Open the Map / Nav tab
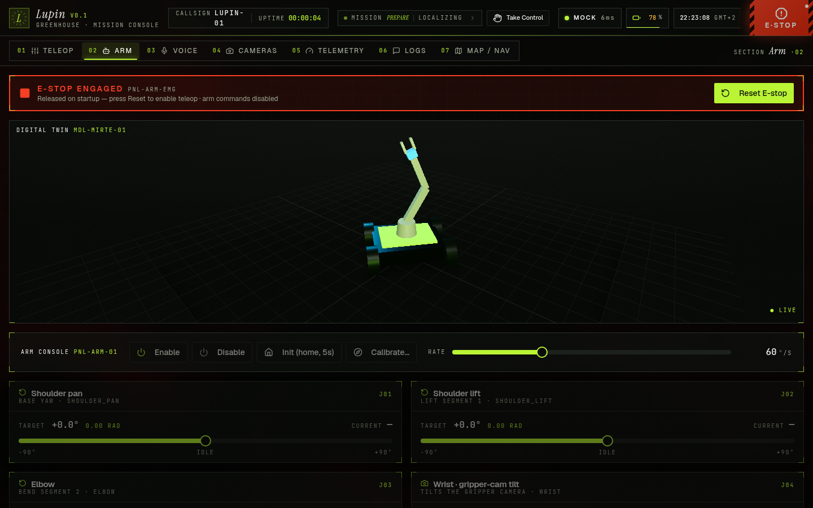 click(x=475, y=51)
